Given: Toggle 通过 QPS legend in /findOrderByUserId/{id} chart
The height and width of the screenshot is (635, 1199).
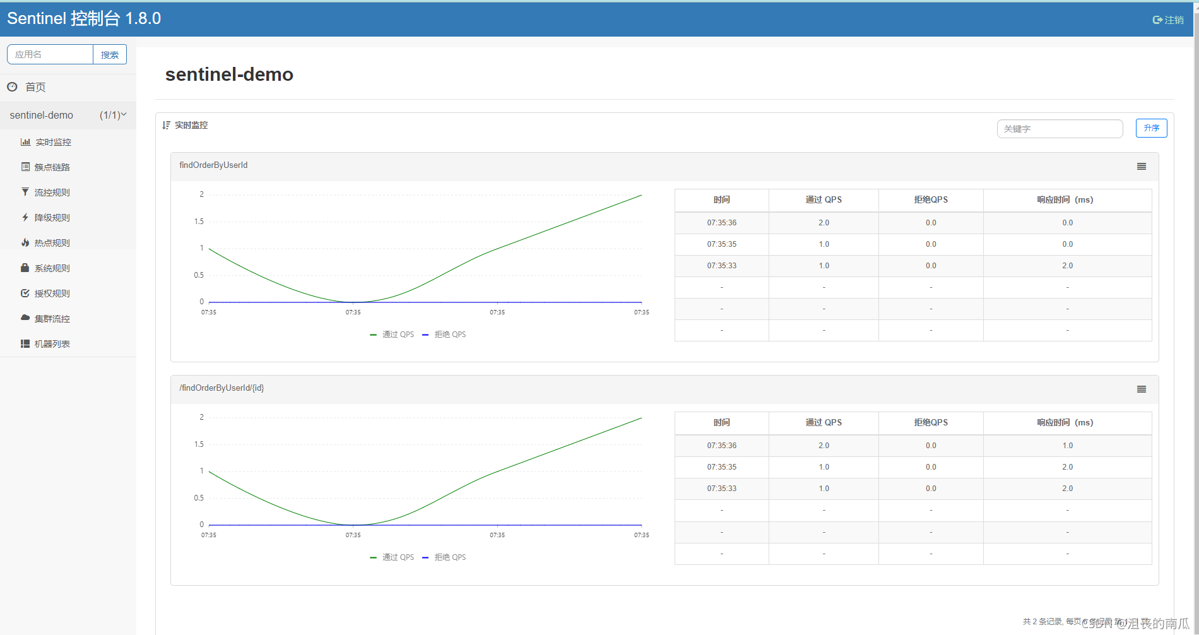Looking at the screenshot, I should (x=392, y=557).
